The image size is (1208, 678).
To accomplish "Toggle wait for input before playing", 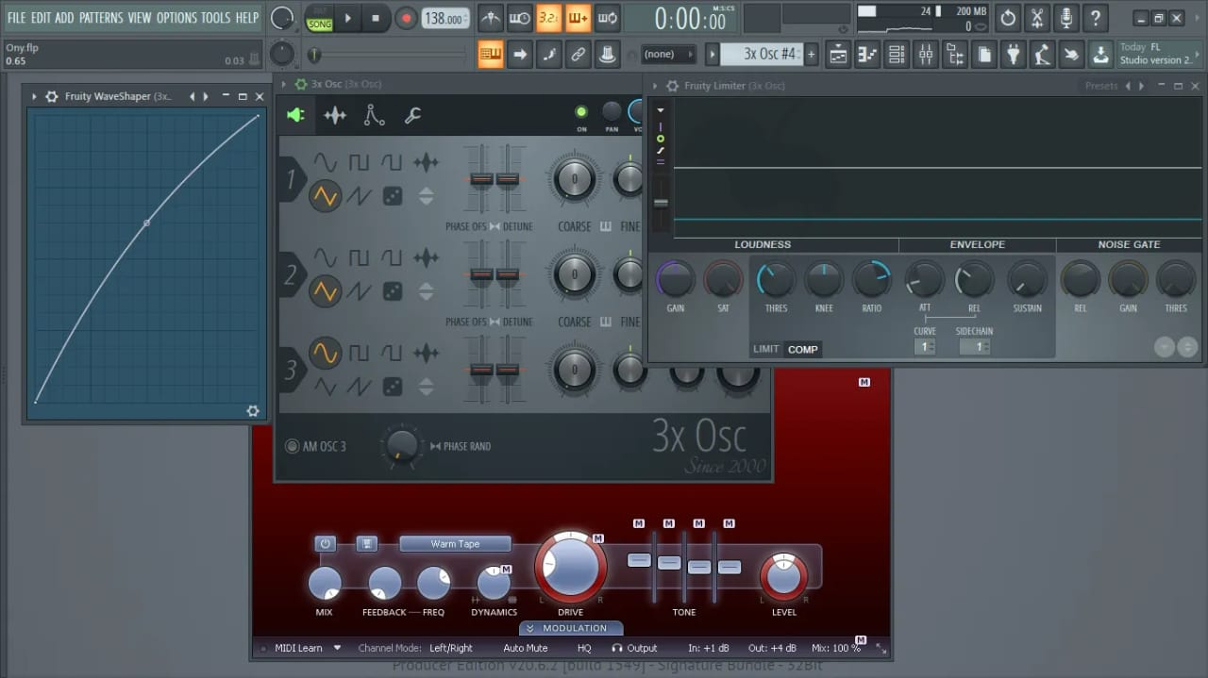I will click(520, 18).
